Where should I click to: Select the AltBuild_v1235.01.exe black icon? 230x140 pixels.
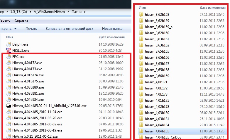tap(9, 106)
